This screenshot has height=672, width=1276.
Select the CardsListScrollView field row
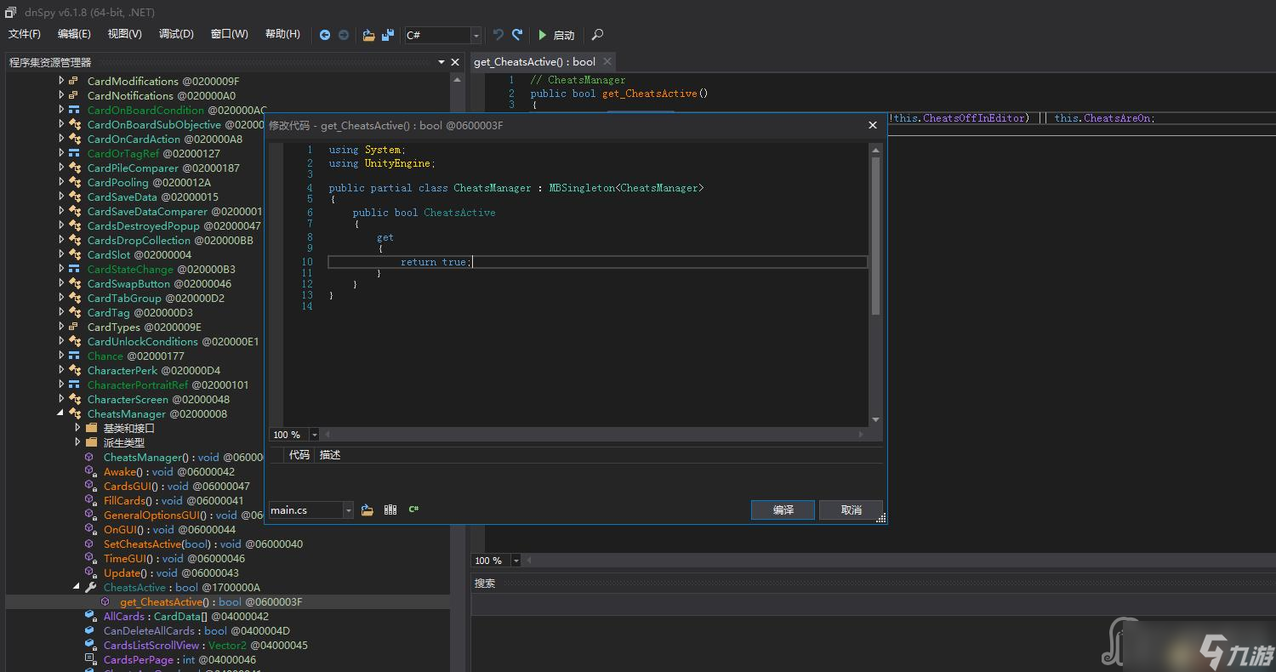205,645
